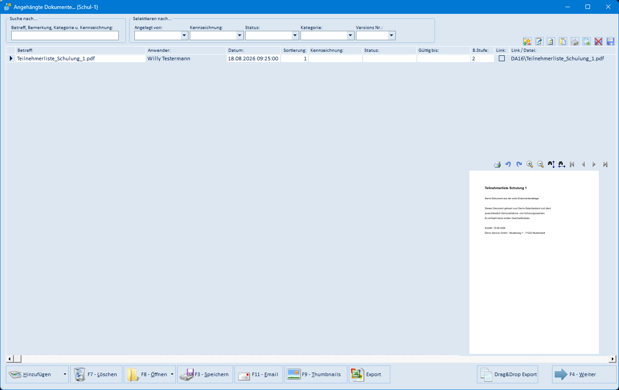Click the Kennzeichnung column header
Image resolution: width=619 pixels, height=390 pixels.
[x=335, y=50]
